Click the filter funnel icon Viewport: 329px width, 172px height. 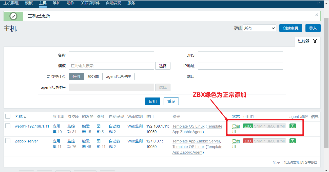315,41
